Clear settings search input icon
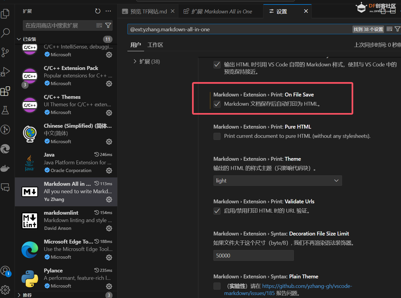Image resolution: width=401 pixels, height=298 pixels. [389, 29]
